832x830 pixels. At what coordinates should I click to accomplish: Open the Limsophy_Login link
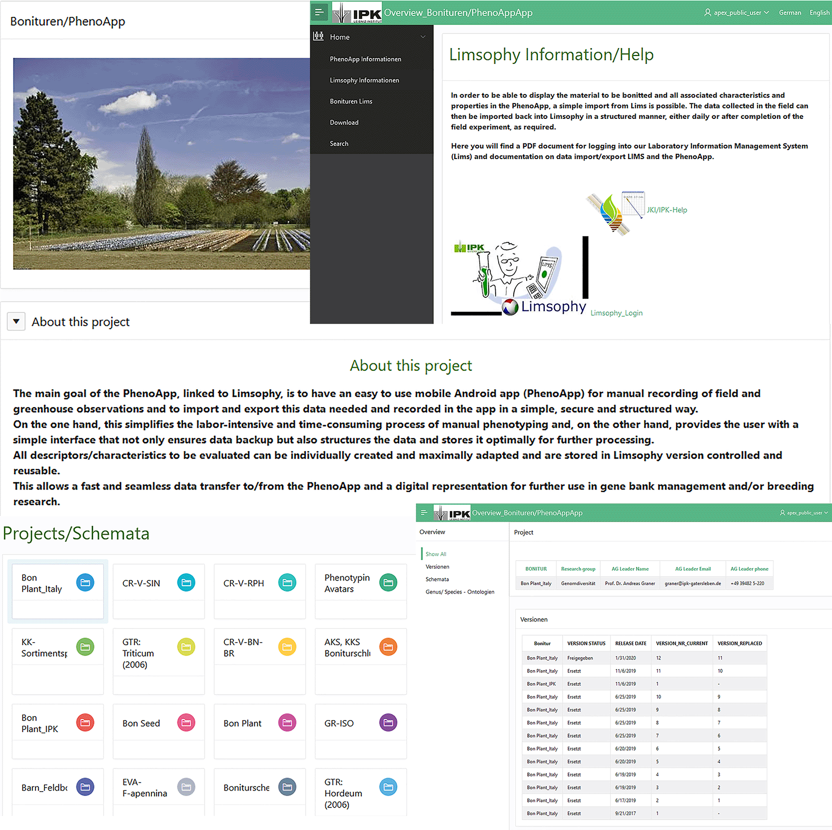coord(616,313)
